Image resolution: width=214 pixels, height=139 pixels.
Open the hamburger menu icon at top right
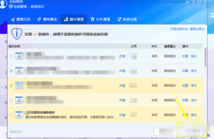pyautogui.click(x=205, y=2)
